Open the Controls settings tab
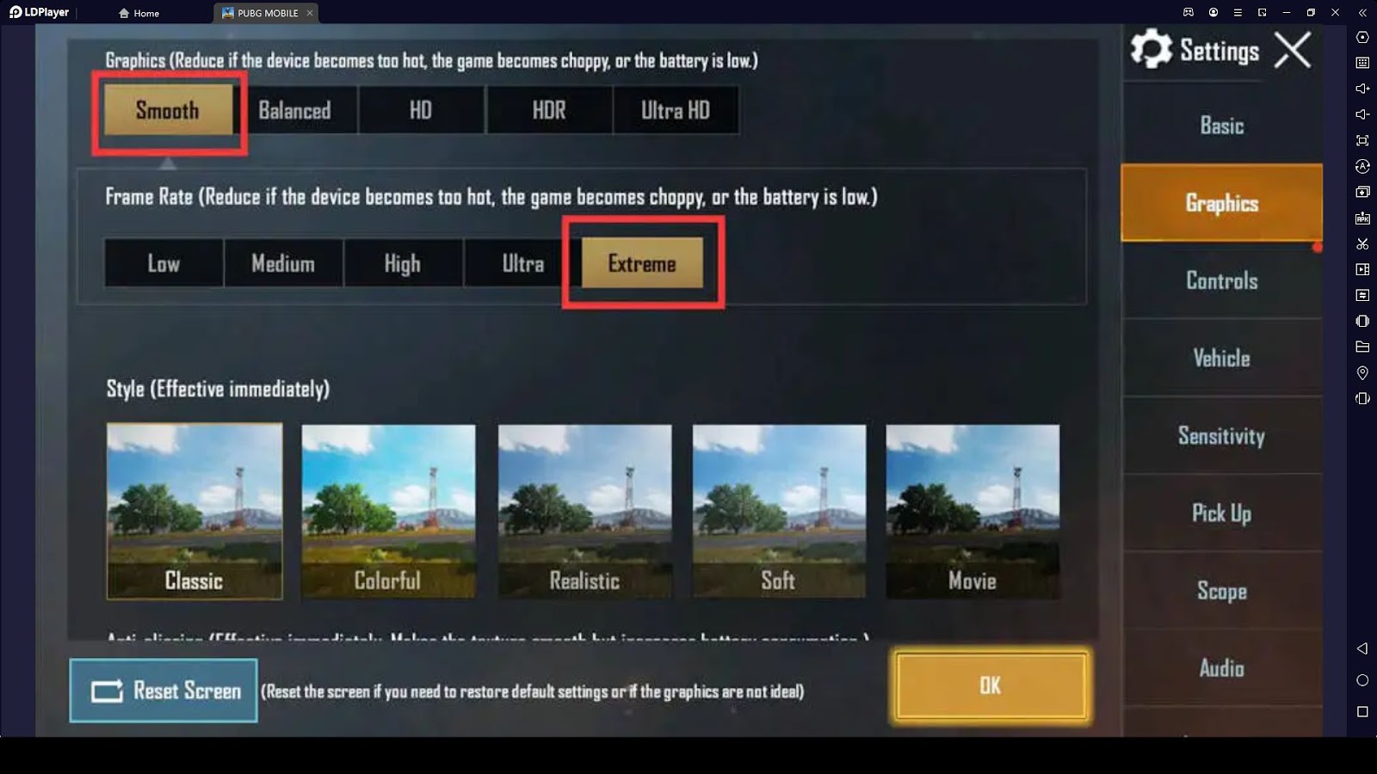 (1221, 280)
